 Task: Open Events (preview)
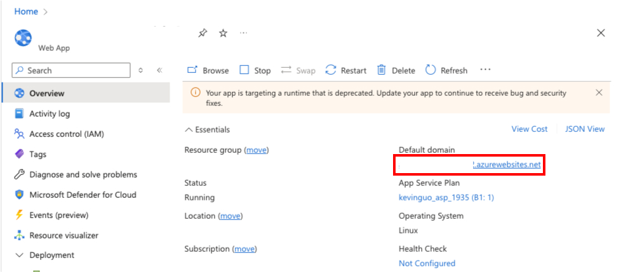[x=58, y=215]
